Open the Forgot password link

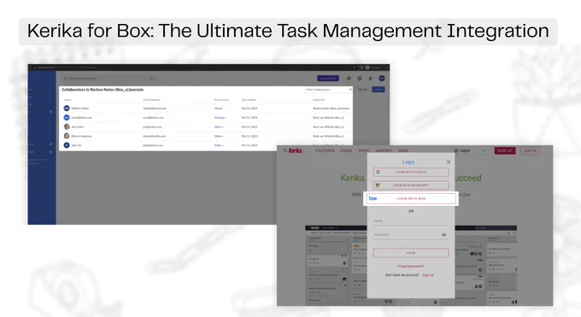point(411,267)
